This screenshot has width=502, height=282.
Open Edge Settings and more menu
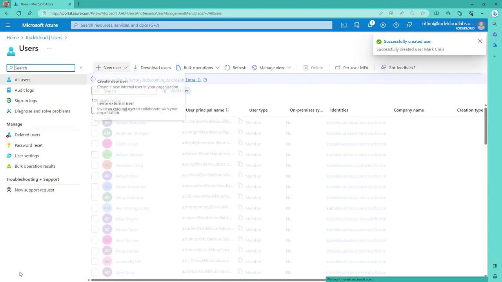[483, 13]
